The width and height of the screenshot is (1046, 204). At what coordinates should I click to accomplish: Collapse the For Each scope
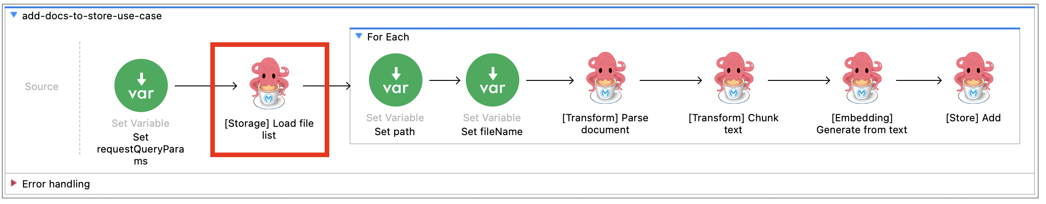pos(359,36)
